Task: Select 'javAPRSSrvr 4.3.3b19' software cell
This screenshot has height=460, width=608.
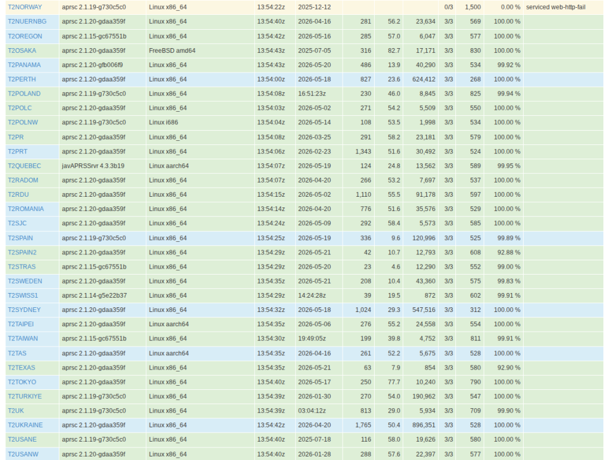Action: [93, 166]
